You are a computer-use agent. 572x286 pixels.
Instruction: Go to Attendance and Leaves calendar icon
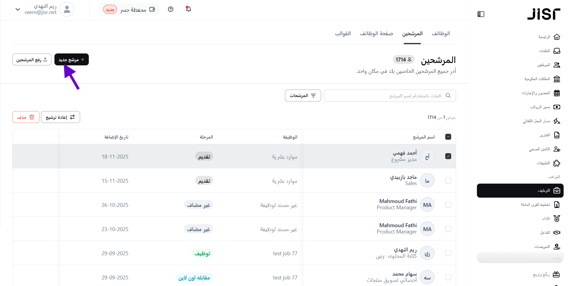[556, 93]
